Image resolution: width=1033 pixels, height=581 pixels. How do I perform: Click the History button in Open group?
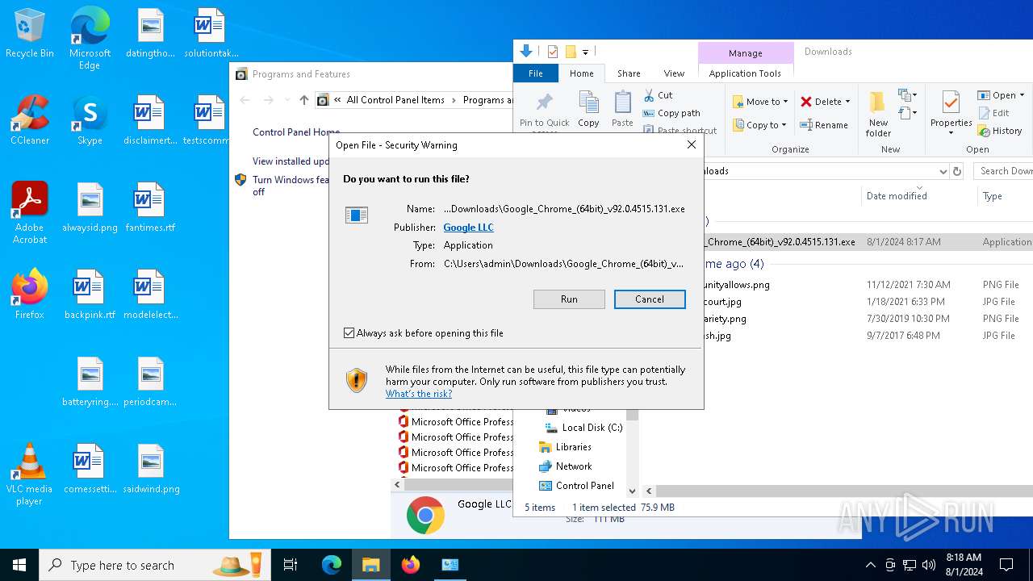[1000, 131]
